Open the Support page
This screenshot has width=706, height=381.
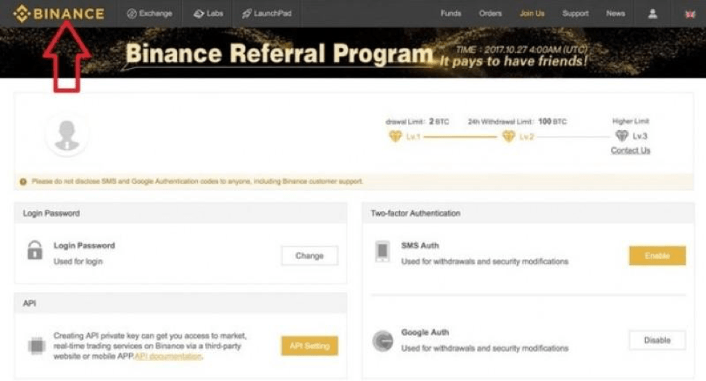coord(575,14)
